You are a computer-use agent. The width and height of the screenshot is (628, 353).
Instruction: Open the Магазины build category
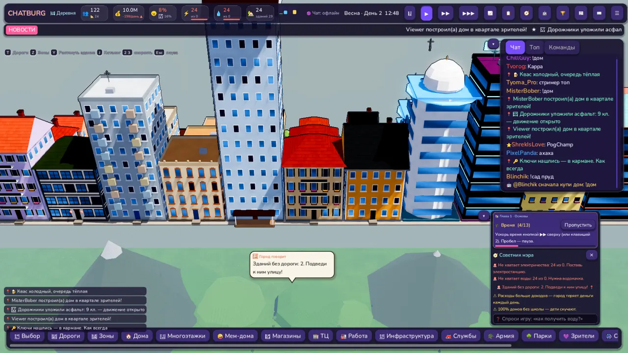[283, 336]
